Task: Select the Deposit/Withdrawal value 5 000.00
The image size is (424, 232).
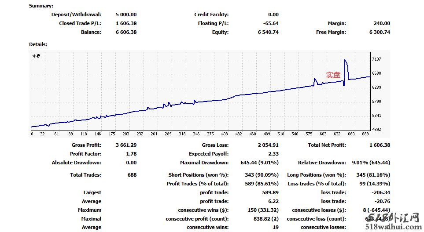Action: (126, 14)
